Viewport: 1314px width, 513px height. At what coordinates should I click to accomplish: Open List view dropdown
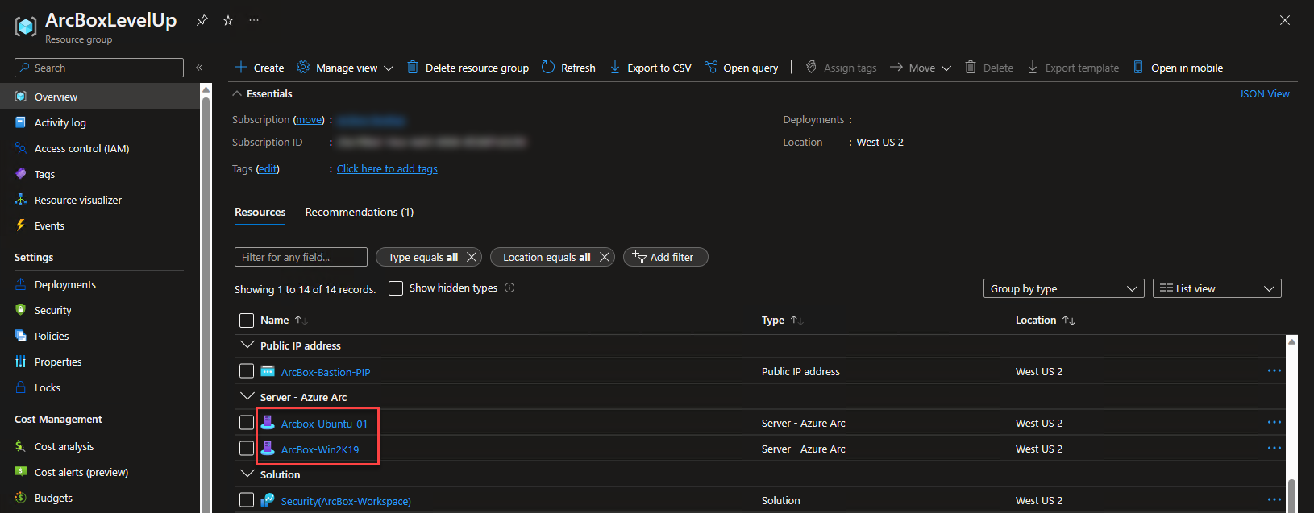point(1217,288)
